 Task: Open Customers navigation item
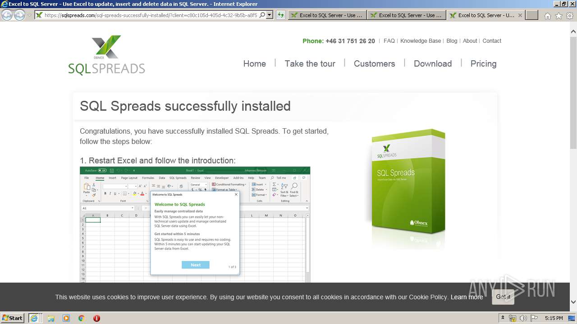tap(375, 63)
